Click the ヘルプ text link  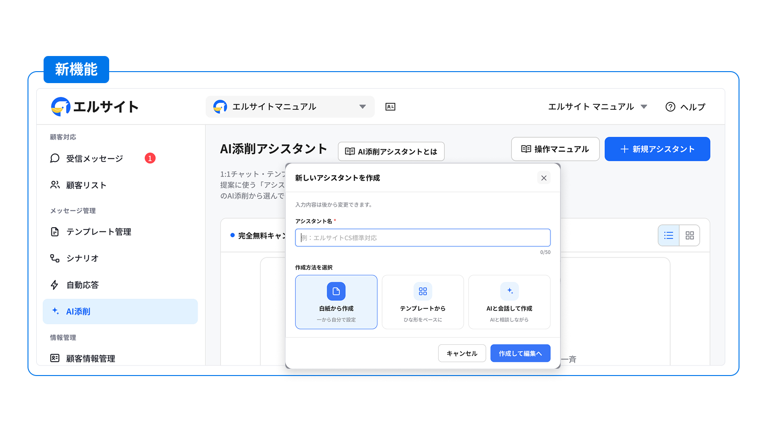(693, 107)
